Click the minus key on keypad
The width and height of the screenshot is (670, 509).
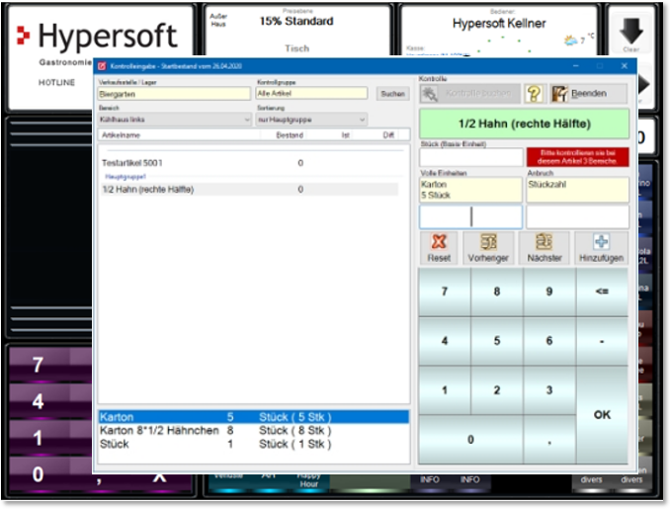coord(602,341)
